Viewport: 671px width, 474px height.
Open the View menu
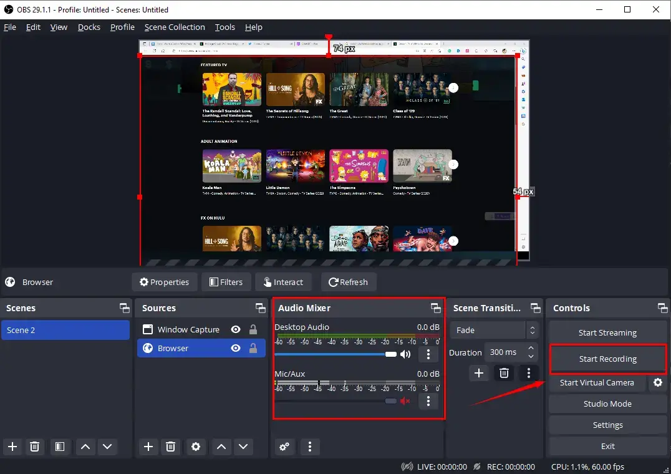(x=59, y=27)
